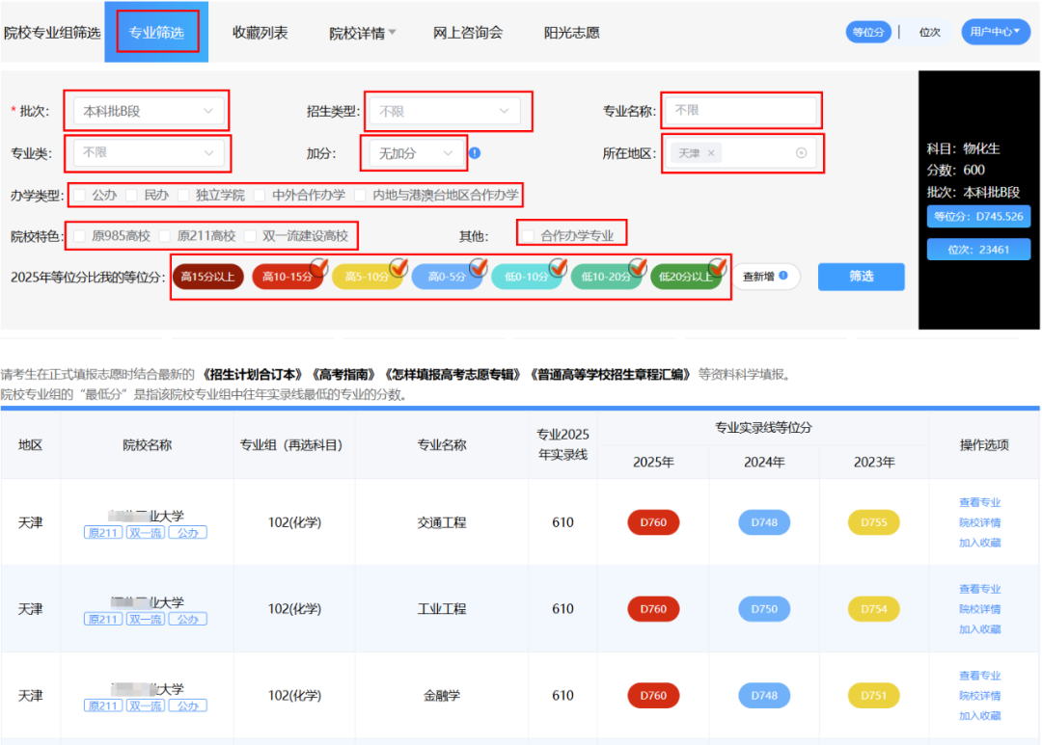The width and height of the screenshot is (1042, 745).
Task: Click 查看专业 in the 工业工程 row
Action: [979, 589]
